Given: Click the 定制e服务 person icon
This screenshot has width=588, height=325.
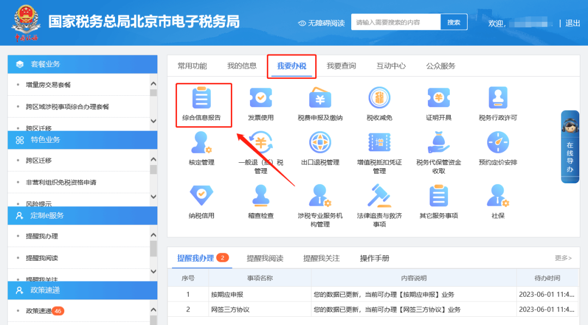Looking at the screenshot, I should [x=20, y=216].
